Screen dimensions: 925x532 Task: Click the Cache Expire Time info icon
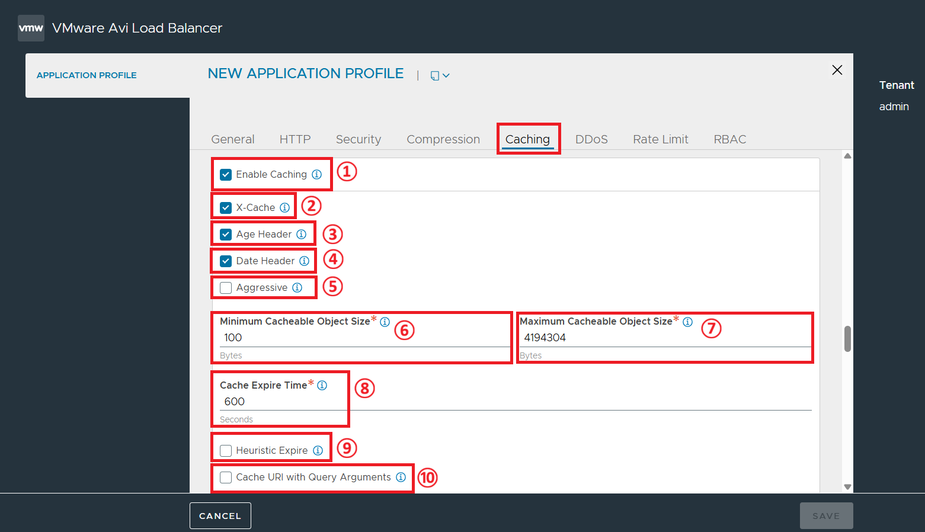tap(322, 385)
